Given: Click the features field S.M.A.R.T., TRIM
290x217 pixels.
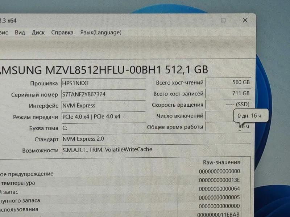Looking at the screenshot, I should point(156,149).
